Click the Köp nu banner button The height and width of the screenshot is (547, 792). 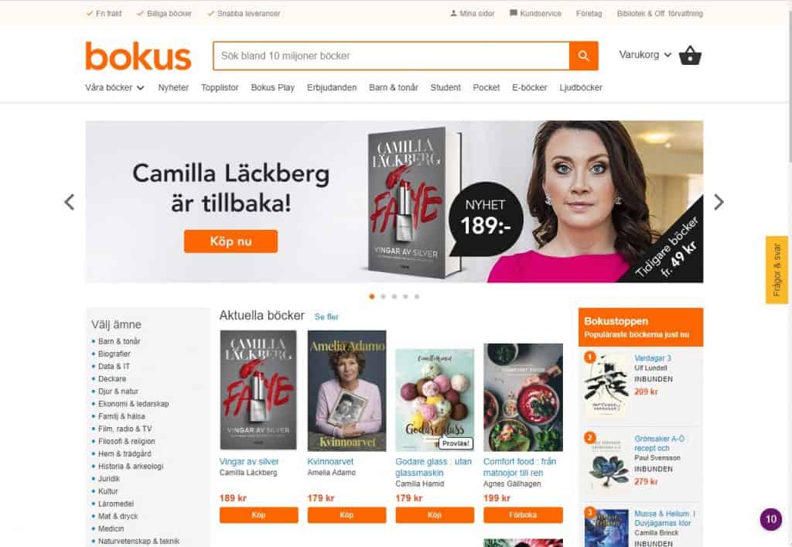(x=230, y=241)
